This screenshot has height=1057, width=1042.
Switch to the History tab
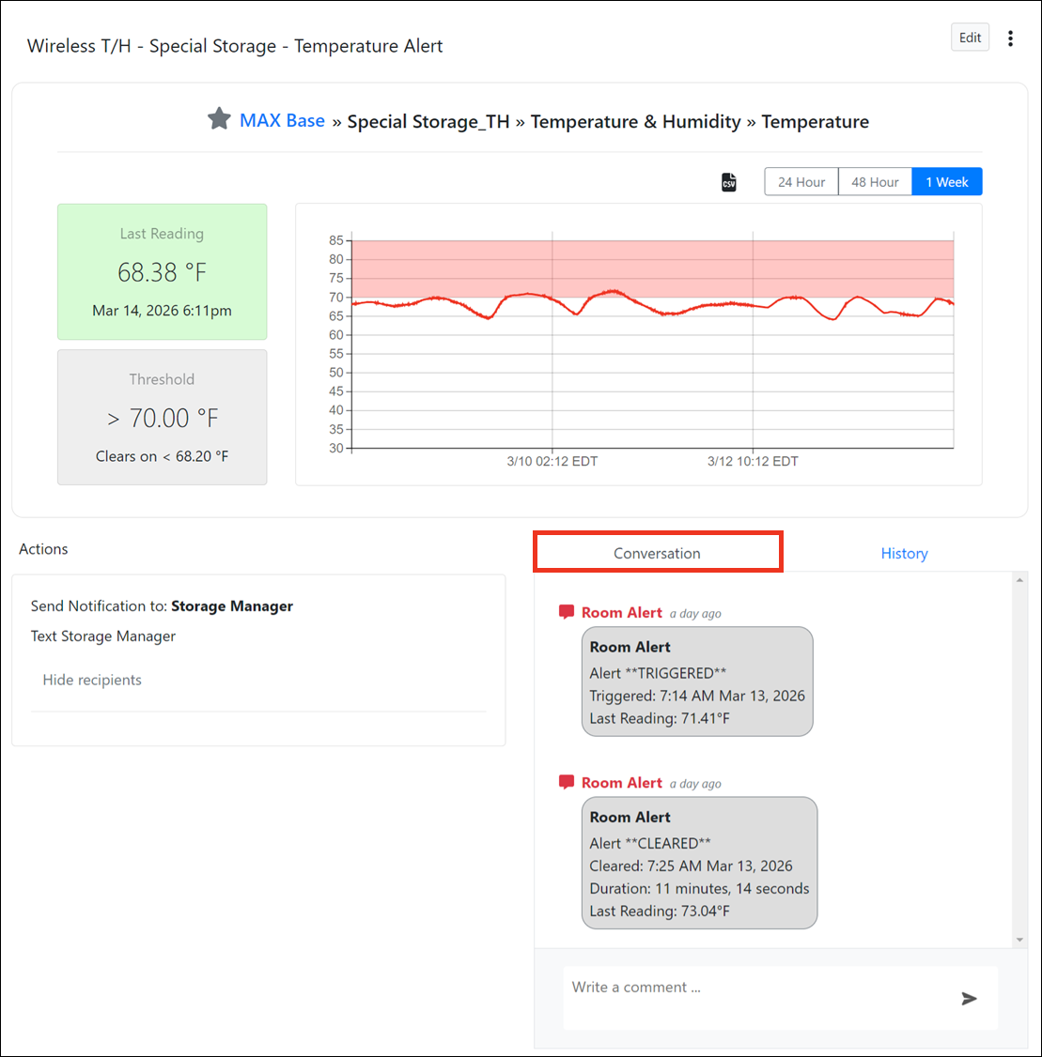pyautogui.click(x=904, y=553)
